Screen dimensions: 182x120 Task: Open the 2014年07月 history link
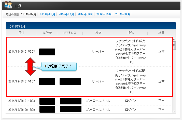tap(66, 14)
